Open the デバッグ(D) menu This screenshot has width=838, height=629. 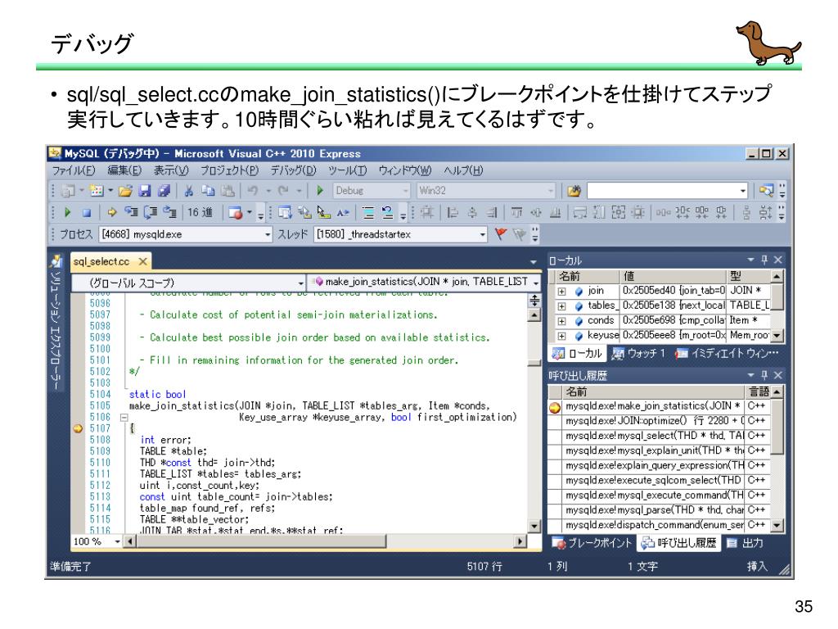click(x=293, y=170)
